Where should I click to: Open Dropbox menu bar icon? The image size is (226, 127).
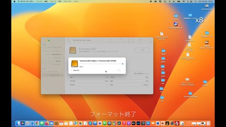[160, 1]
